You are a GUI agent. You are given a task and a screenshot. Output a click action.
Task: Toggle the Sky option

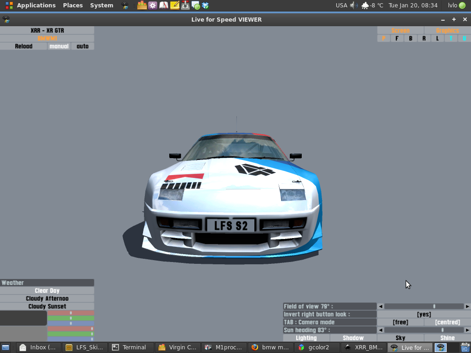[x=401, y=338]
